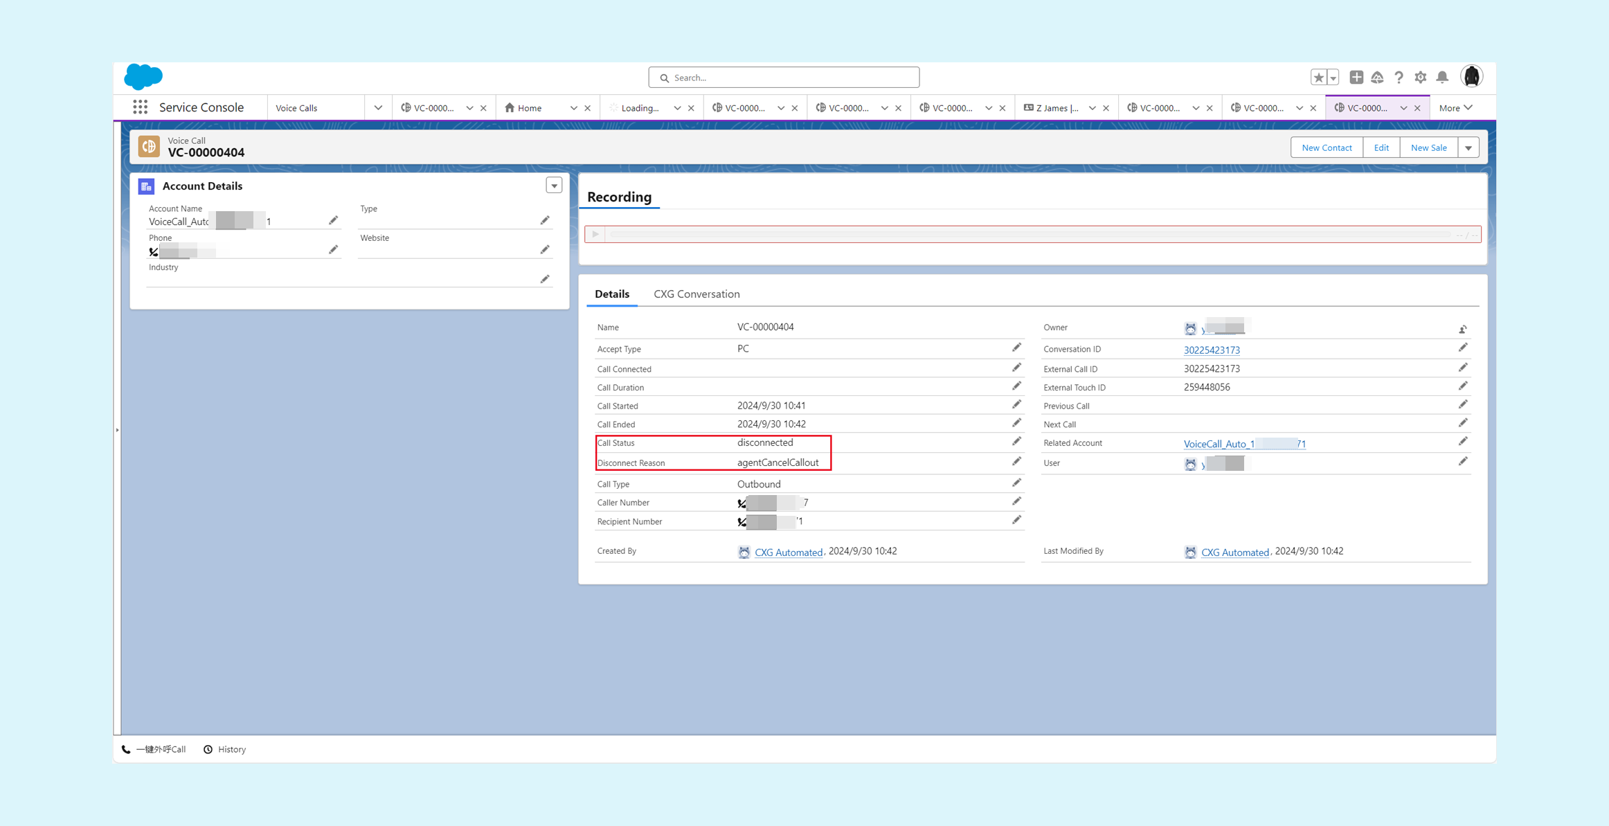Click the Edit button
Image resolution: width=1609 pixels, height=826 pixels.
click(x=1381, y=147)
